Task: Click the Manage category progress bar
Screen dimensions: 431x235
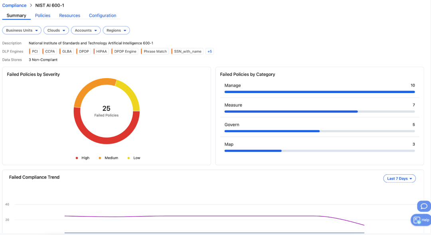Action: [x=319, y=92]
